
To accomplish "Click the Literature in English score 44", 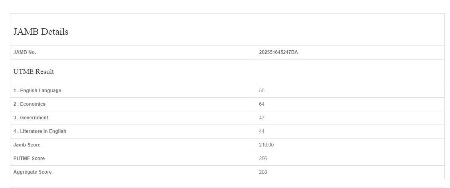I will coord(262,131).
